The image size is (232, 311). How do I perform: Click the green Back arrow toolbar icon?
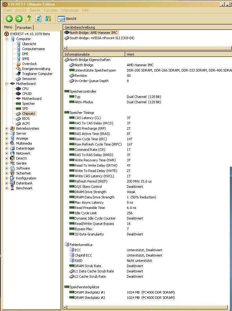tap(9, 19)
